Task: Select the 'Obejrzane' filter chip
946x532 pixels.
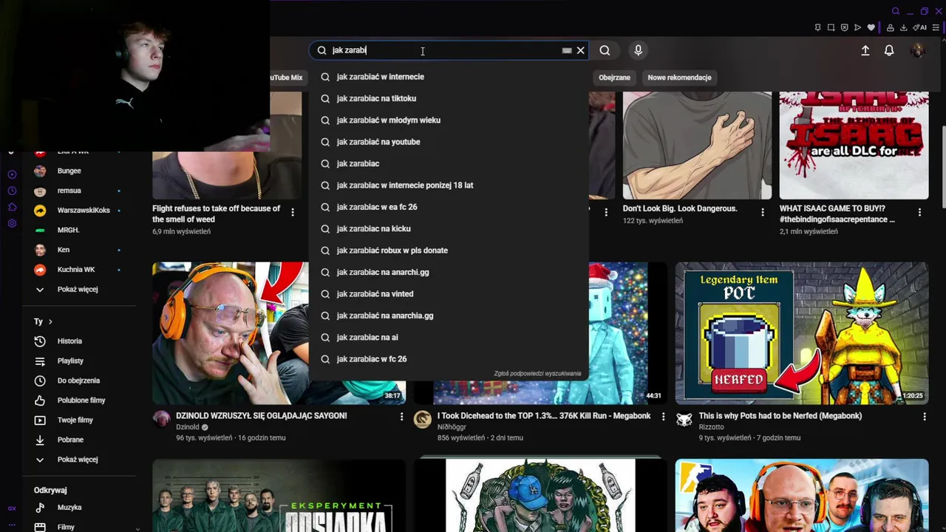Action: [x=614, y=78]
